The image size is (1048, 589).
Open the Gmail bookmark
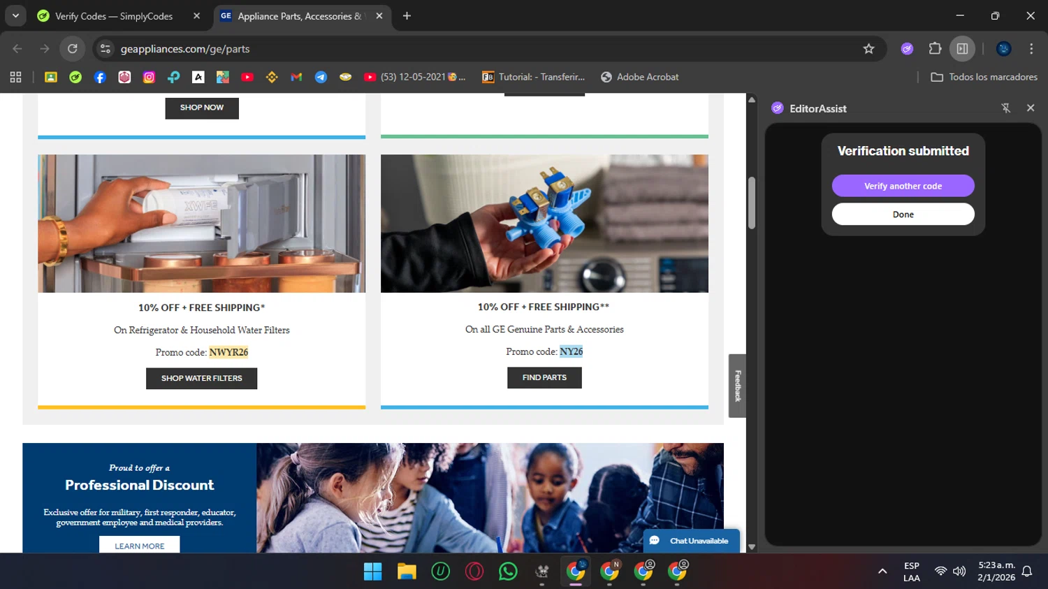pos(296,77)
